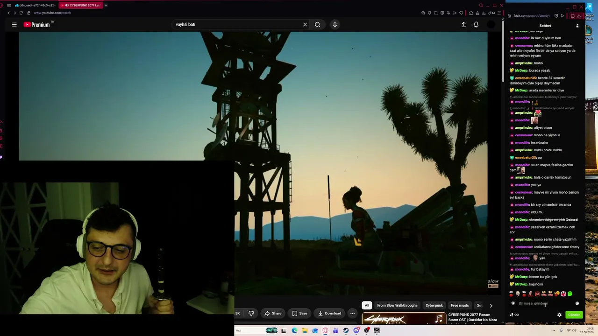This screenshot has width=598, height=336.
Task: Send chat message with Gönder button
Action: 574,315
